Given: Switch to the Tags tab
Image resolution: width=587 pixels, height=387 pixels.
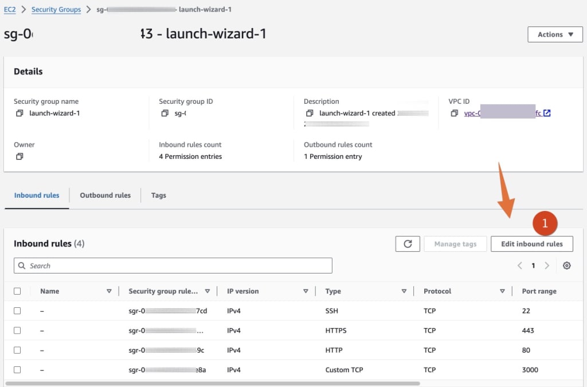Looking at the screenshot, I should pos(158,196).
